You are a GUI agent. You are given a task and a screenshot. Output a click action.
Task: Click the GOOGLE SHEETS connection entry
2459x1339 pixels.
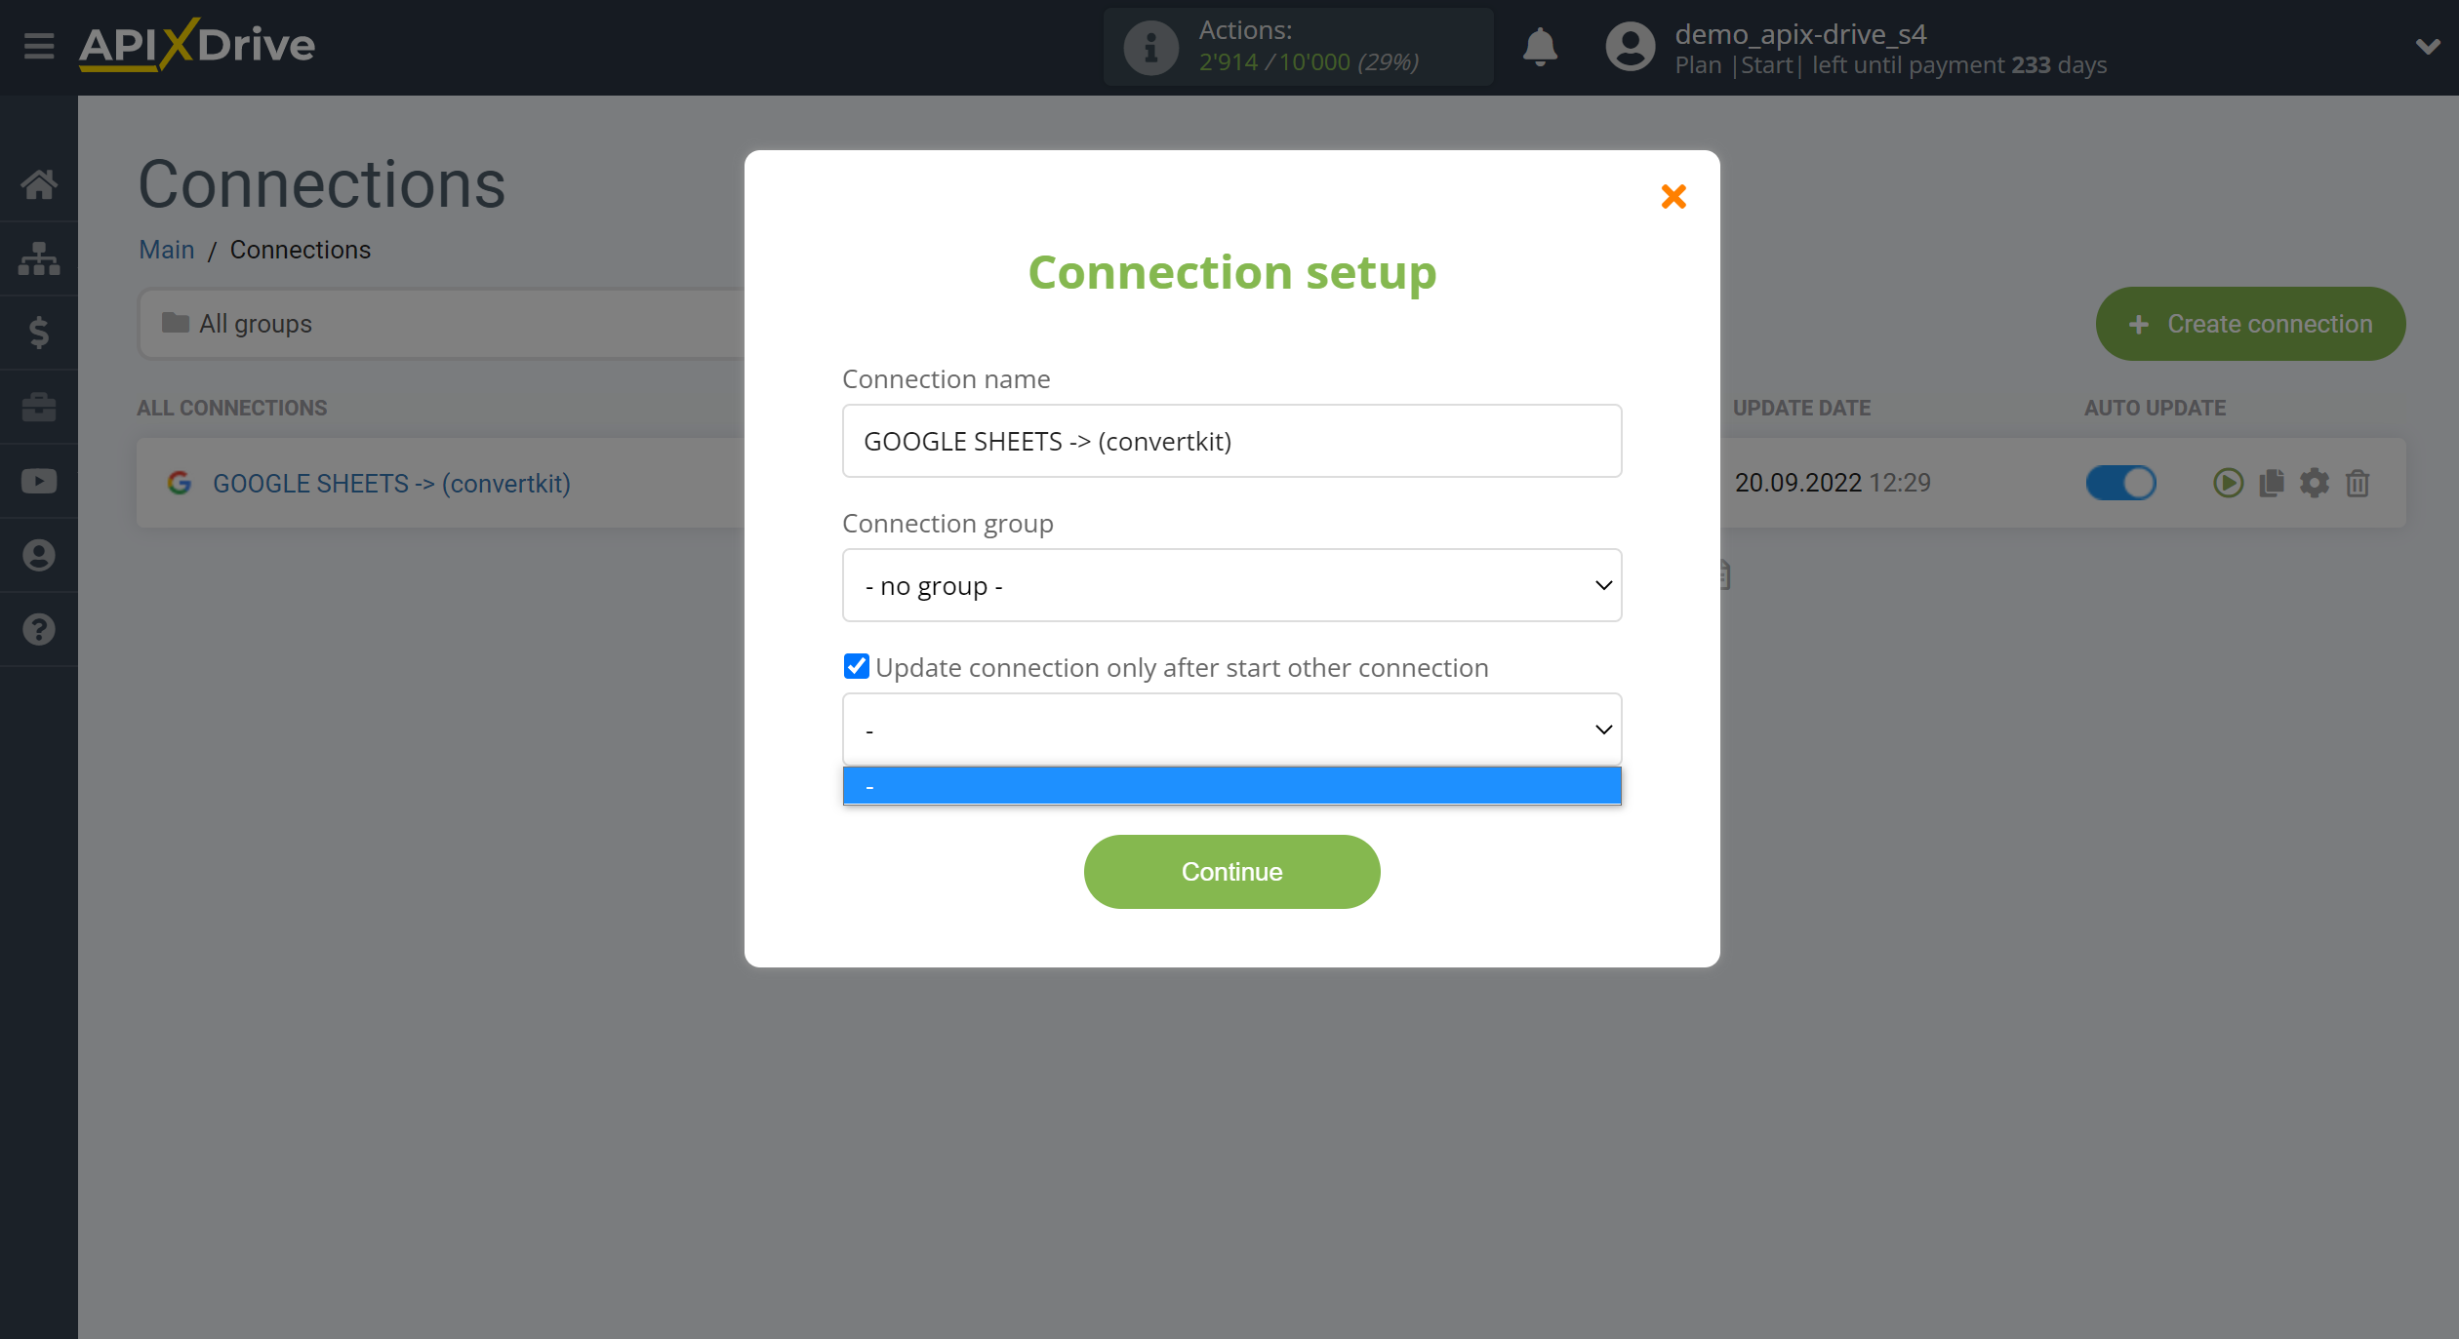pos(392,483)
